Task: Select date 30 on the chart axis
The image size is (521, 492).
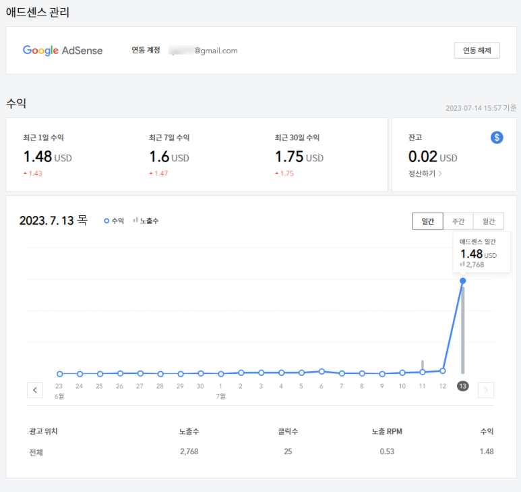Action: (x=200, y=386)
